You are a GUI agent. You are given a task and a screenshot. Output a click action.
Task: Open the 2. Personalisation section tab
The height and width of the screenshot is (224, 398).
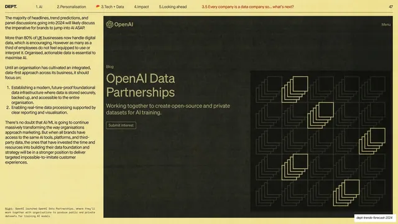[x=72, y=7]
